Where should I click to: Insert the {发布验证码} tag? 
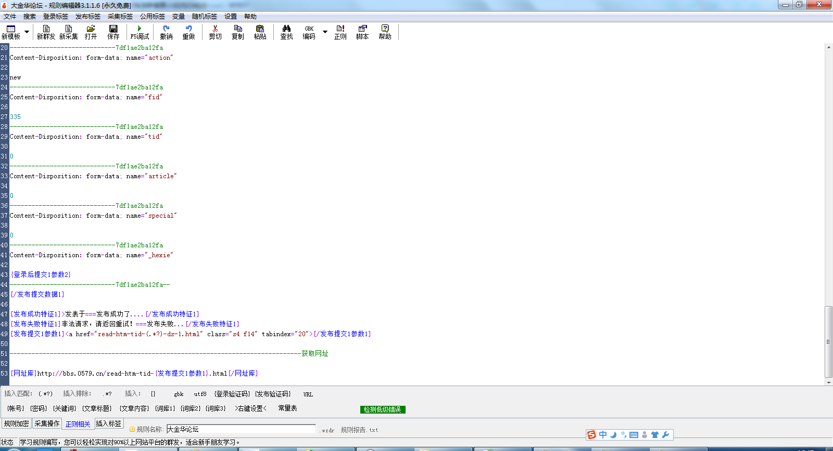point(273,394)
